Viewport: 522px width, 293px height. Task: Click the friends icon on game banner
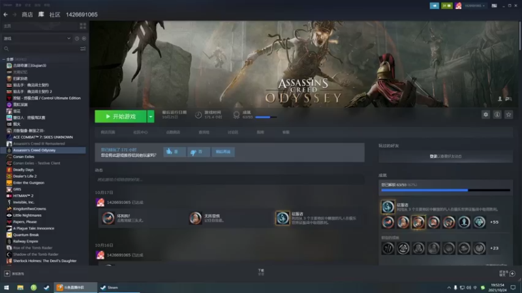click(500, 99)
